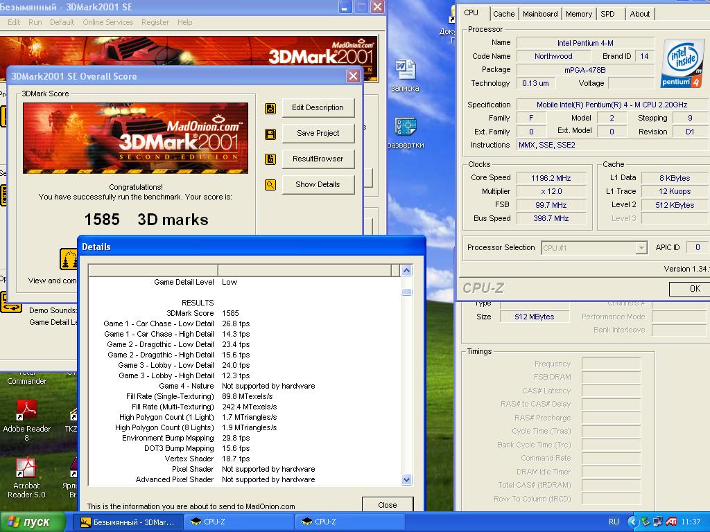The height and width of the screenshot is (532, 710).
Task: Click the network monitor tray icon
Action: coord(658,522)
